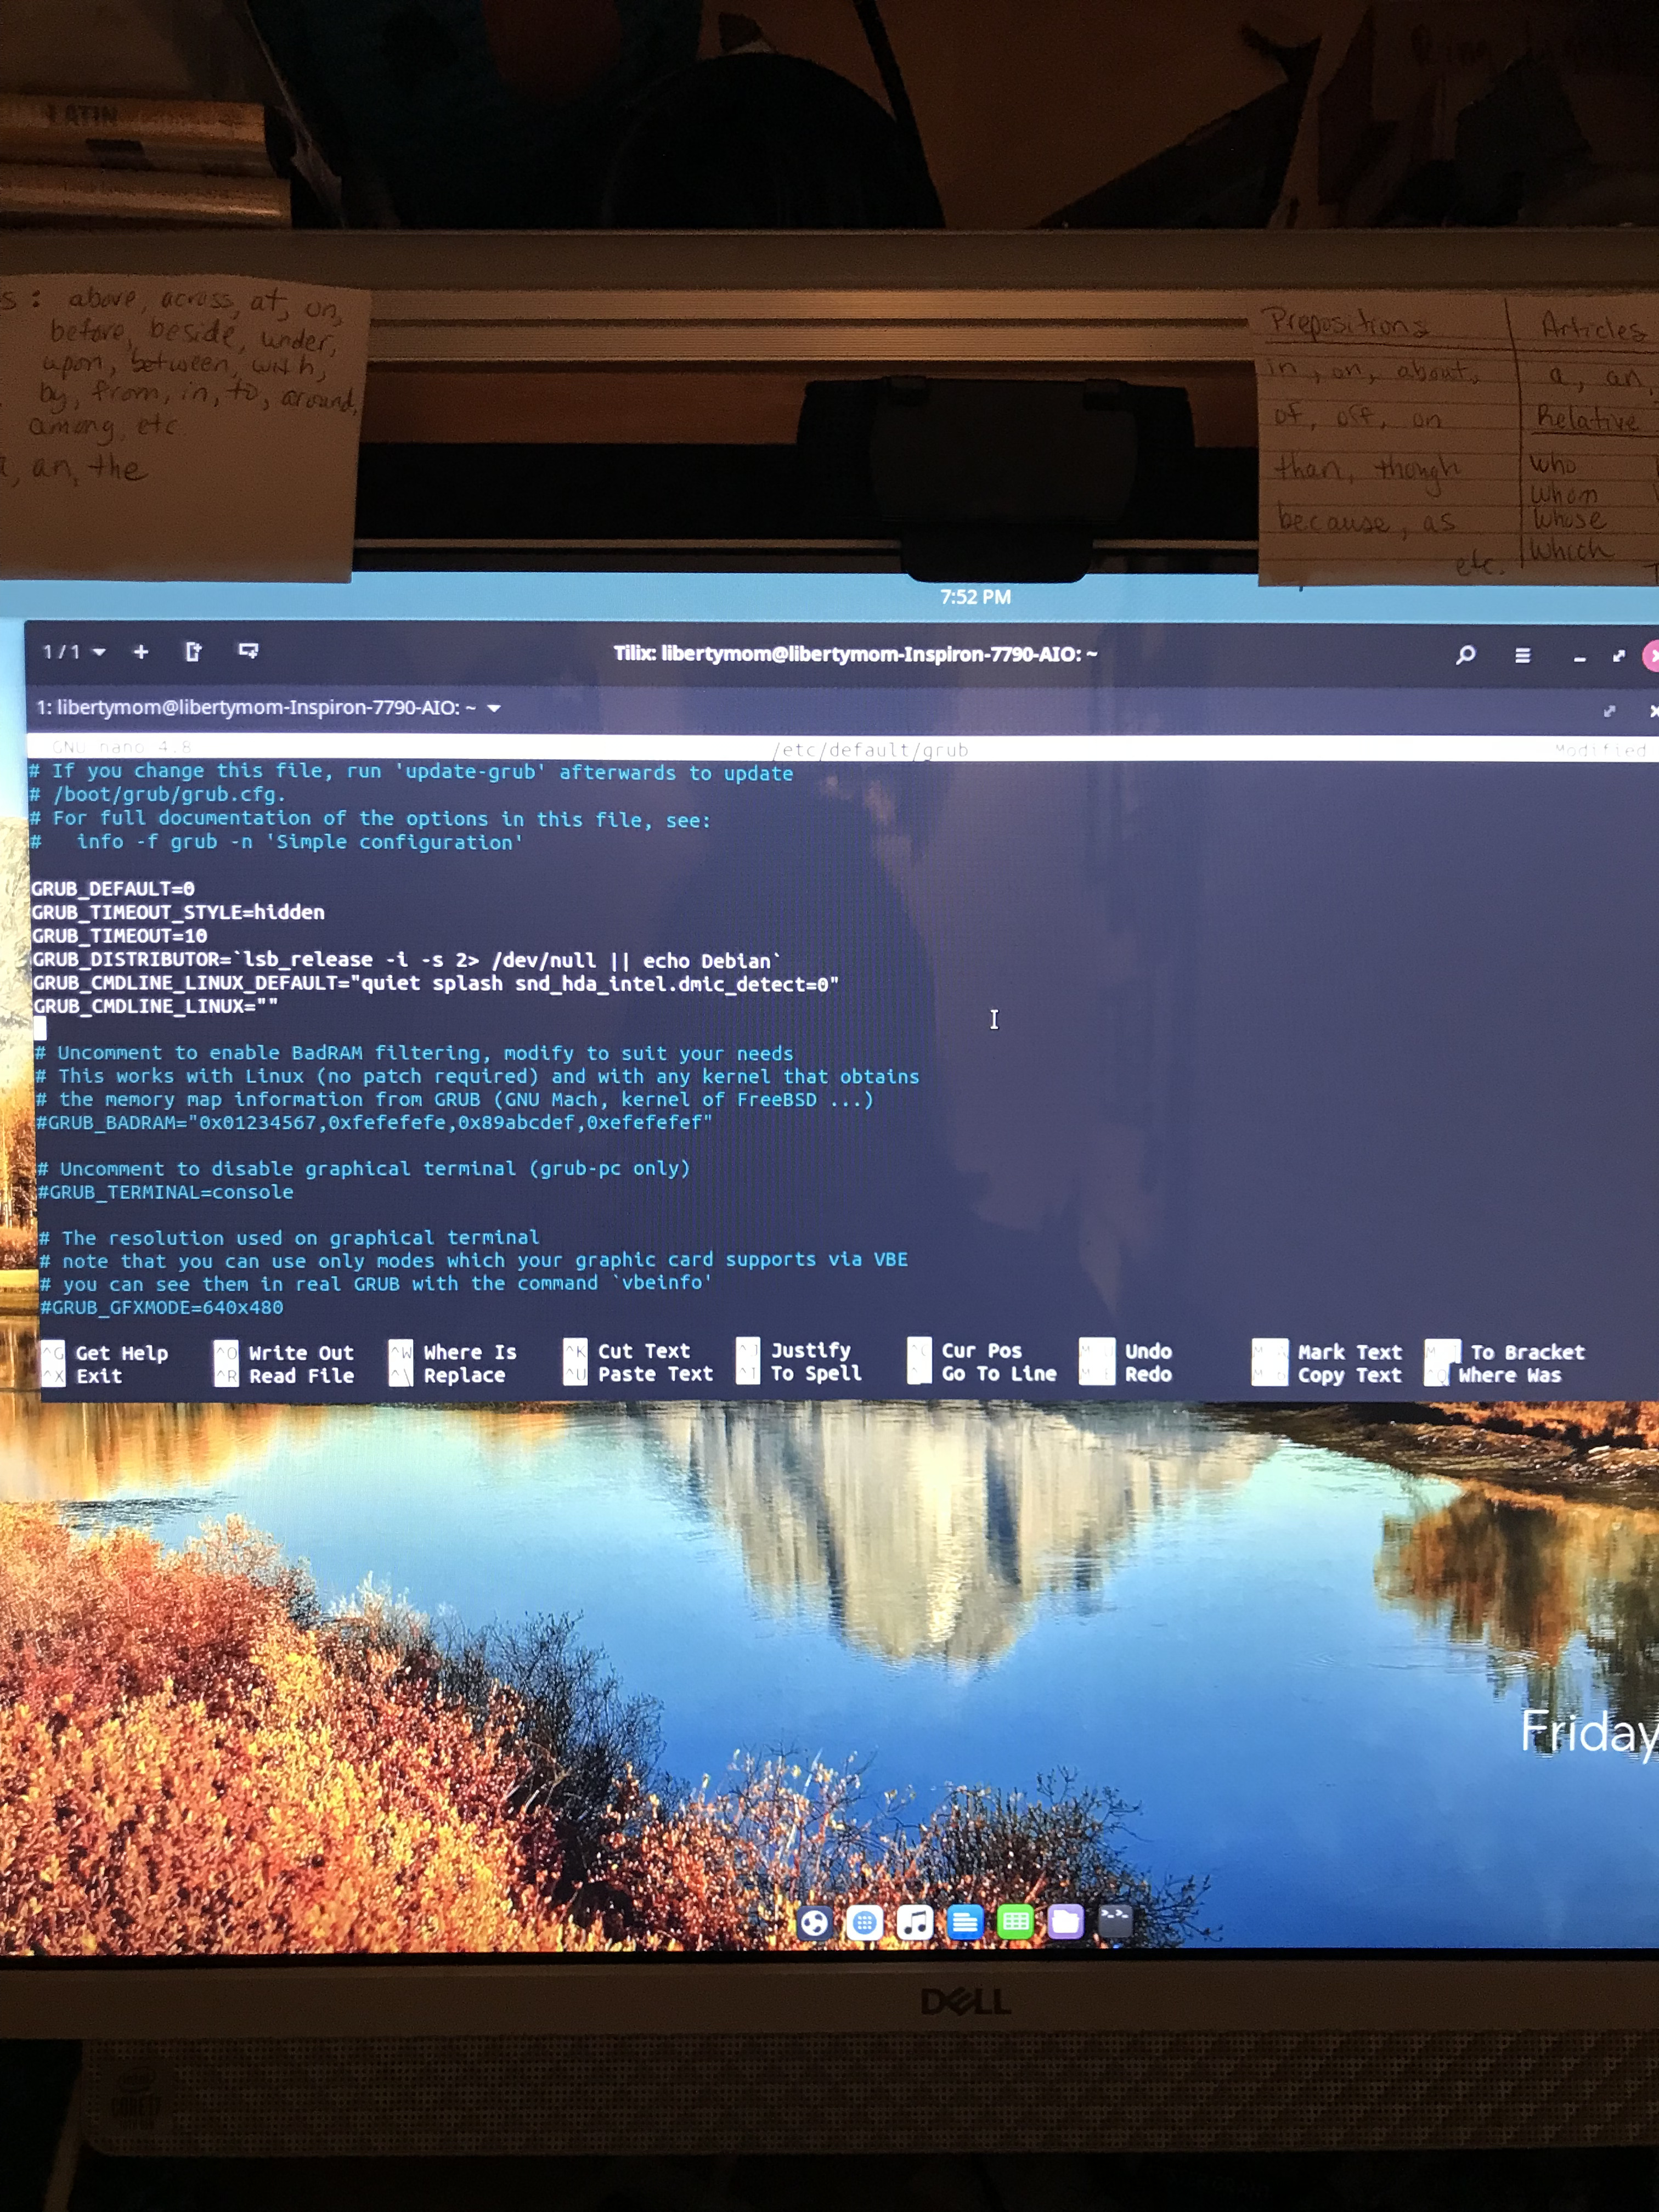Open spreadsheet app in dock

(x=1015, y=1922)
